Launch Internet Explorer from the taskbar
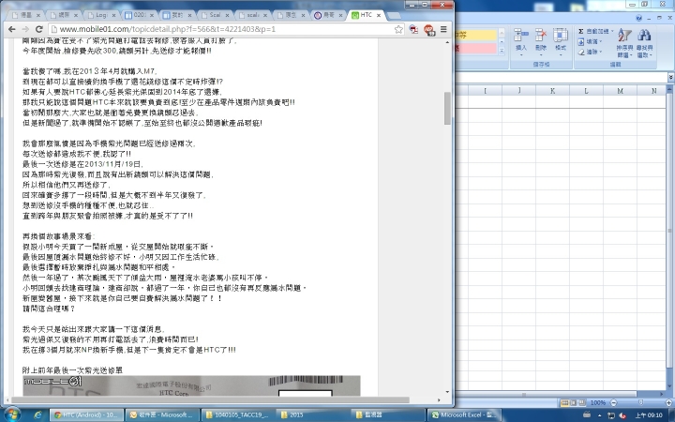 pos(38,414)
